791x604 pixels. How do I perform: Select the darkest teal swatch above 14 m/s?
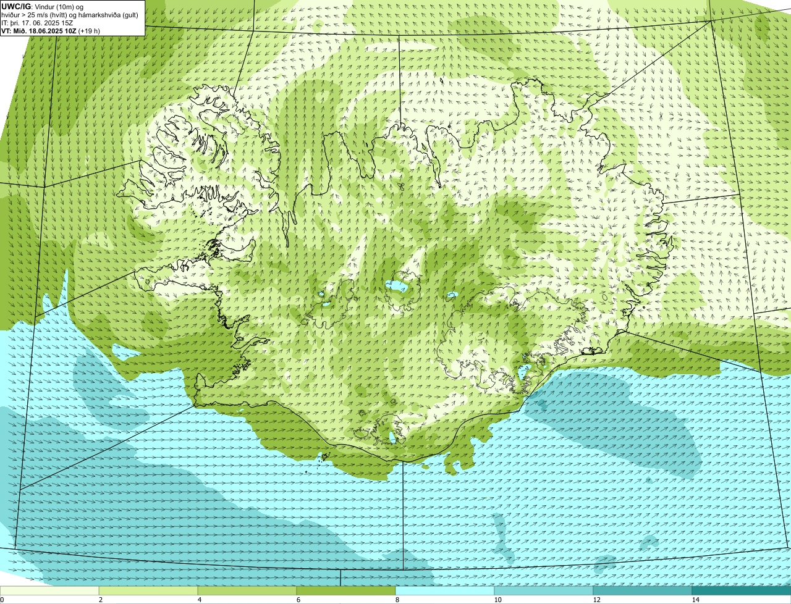742,590
